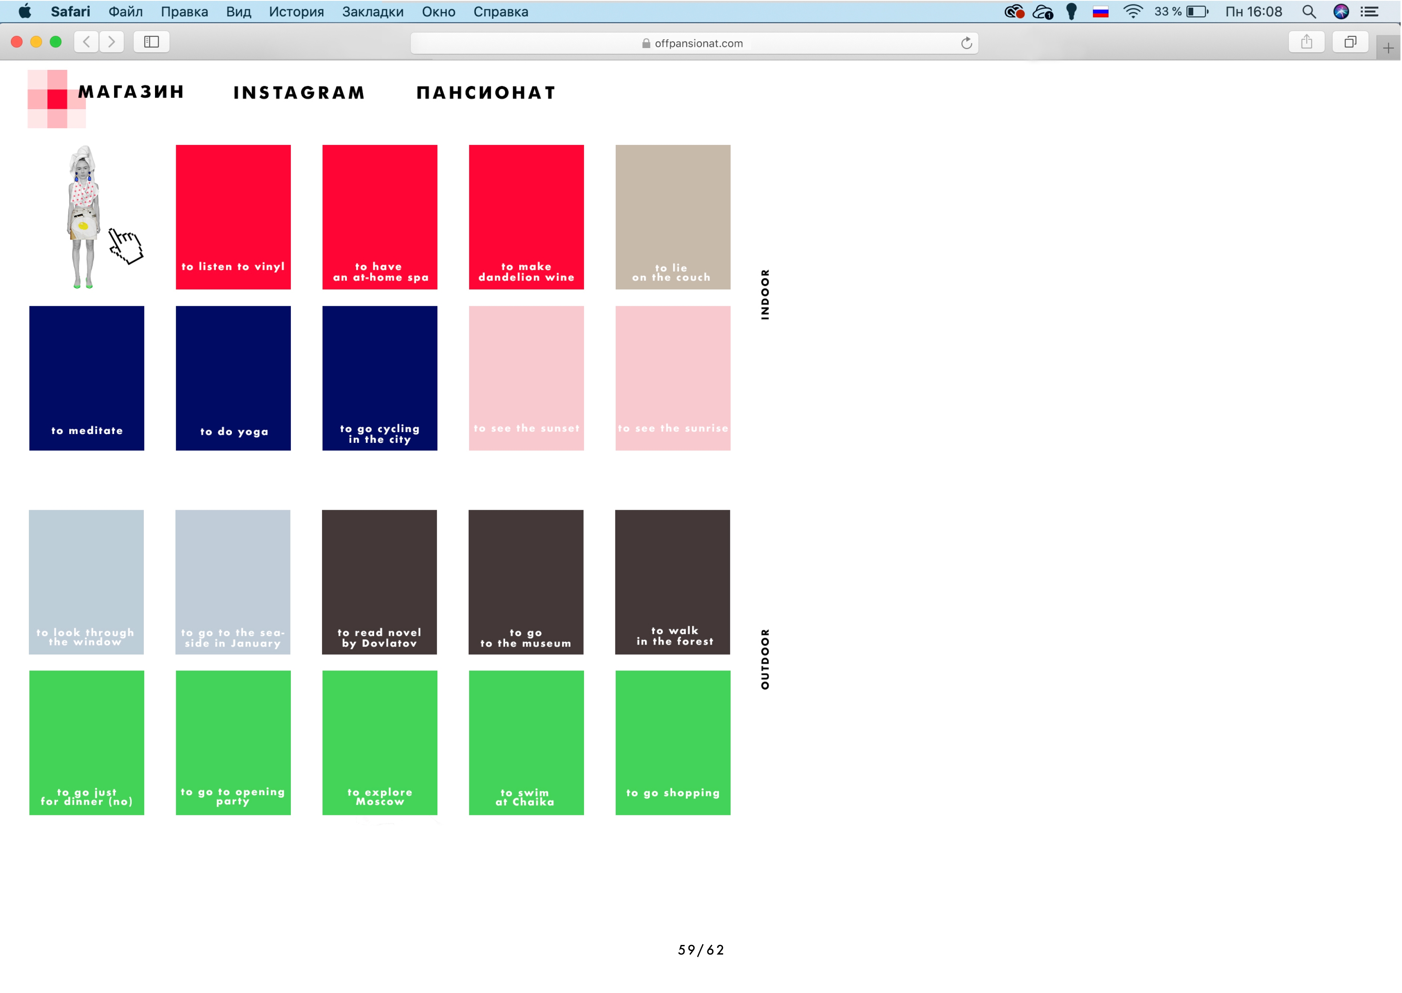This screenshot has width=1402, height=993.
Task: Open the Wi-Fi status menu
Action: pyautogui.click(x=1133, y=12)
